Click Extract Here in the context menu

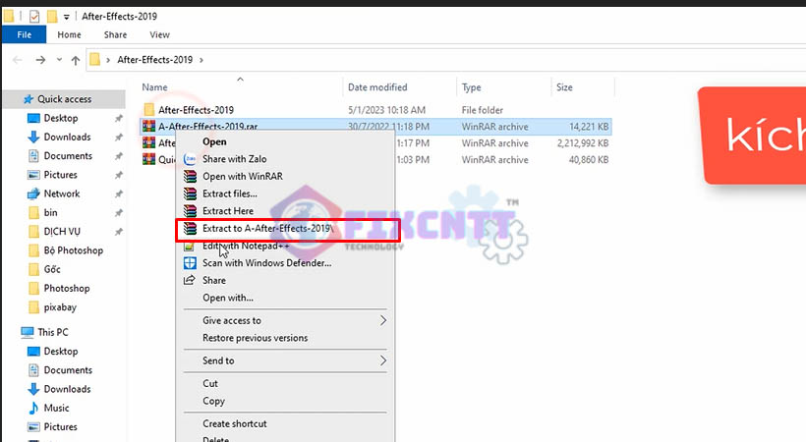[x=227, y=211]
